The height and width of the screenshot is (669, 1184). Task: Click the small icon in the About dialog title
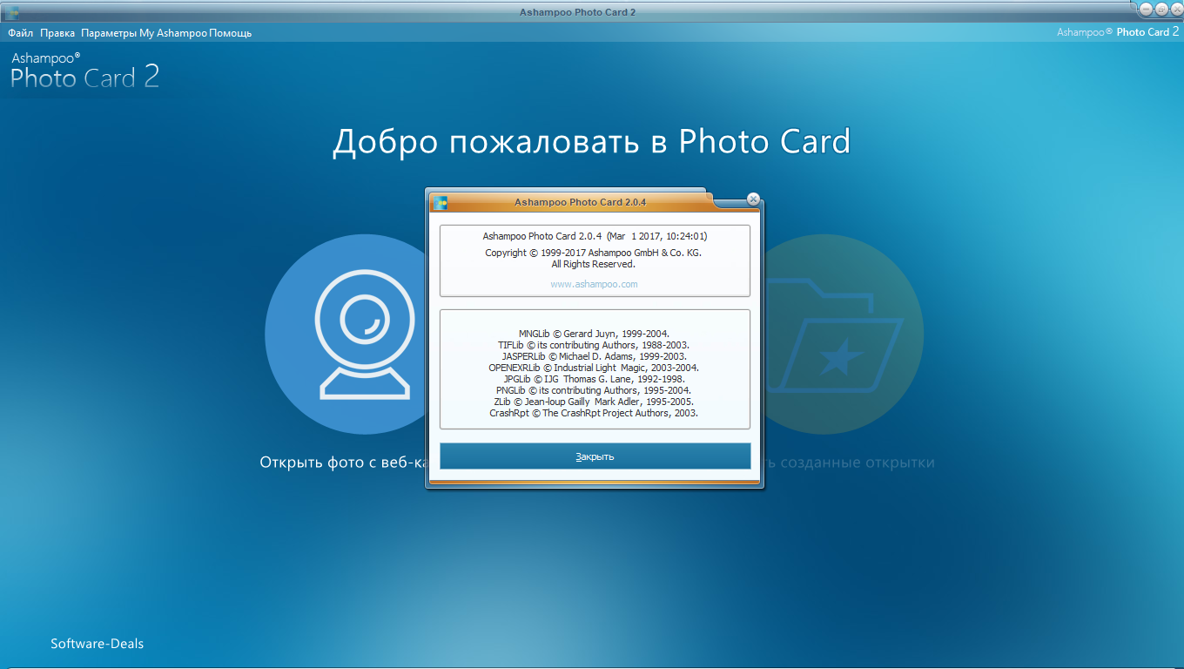(441, 203)
